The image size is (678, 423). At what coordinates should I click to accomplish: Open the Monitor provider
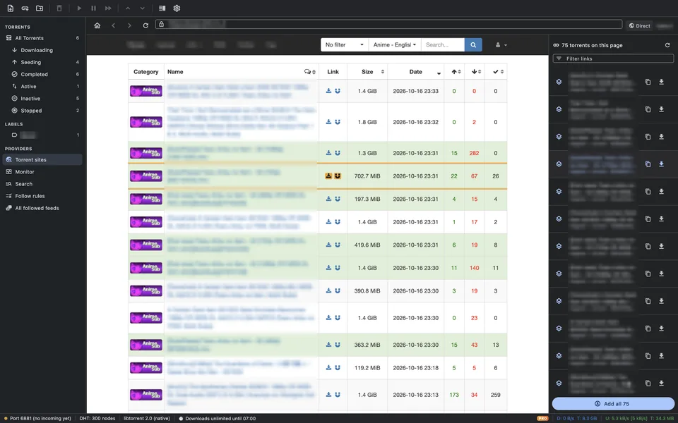43,172
